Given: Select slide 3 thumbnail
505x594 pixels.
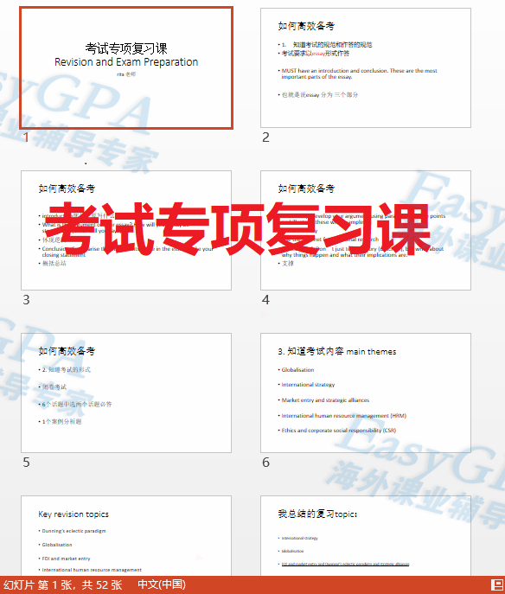Looking at the screenshot, I should pyautogui.click(x=126, y=230).
